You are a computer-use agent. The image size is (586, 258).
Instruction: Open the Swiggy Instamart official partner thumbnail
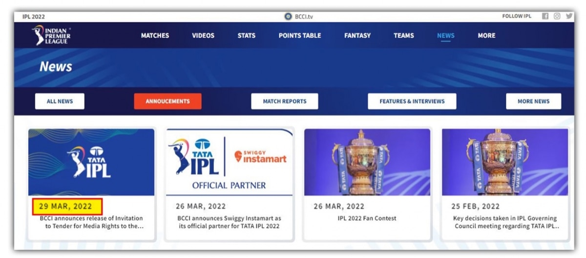click(229, 162)
